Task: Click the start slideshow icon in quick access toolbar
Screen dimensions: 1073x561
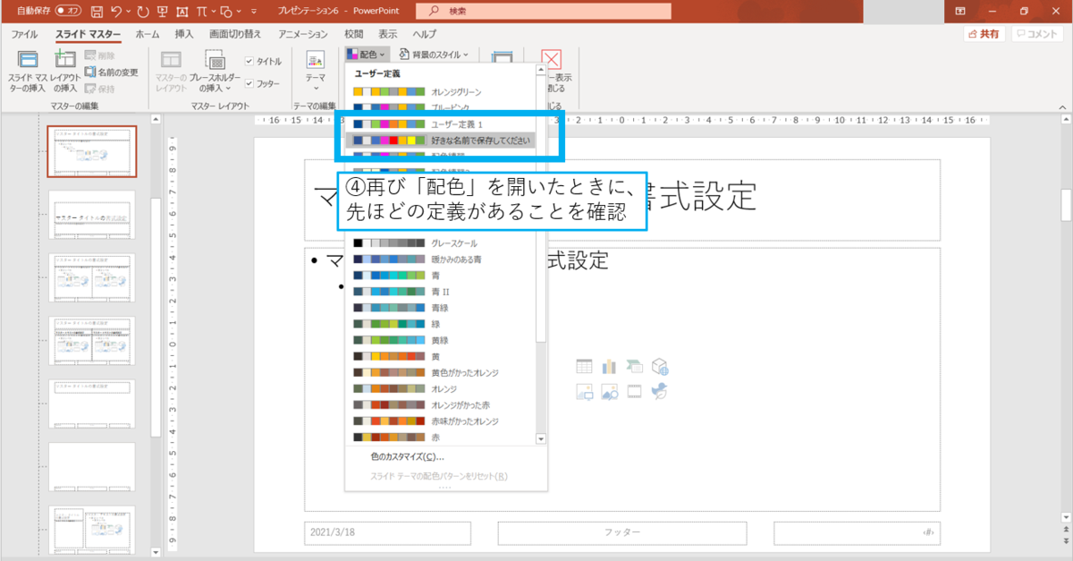Action: coord(162,12)
